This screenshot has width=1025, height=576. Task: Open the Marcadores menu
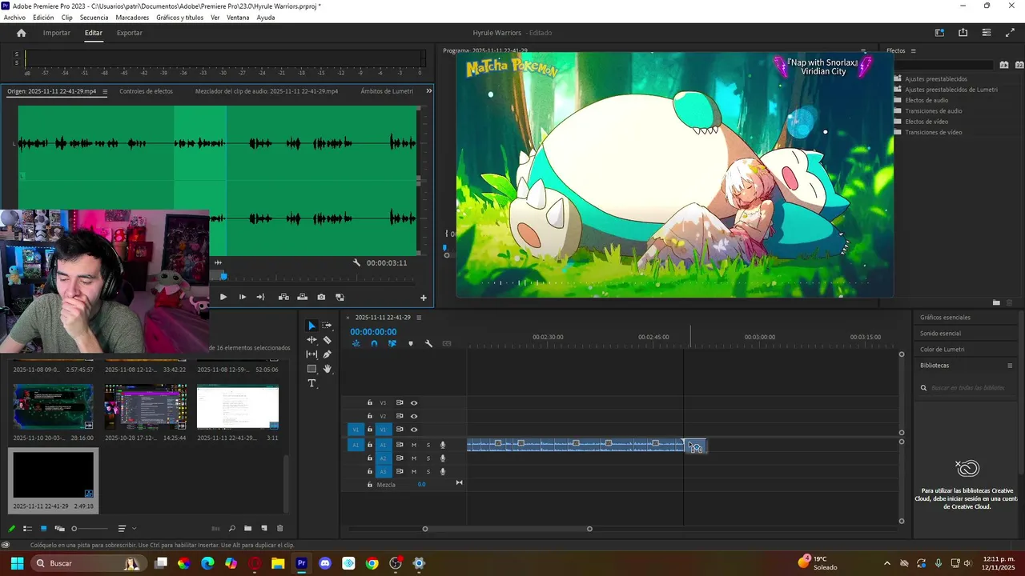pos(132,18)
